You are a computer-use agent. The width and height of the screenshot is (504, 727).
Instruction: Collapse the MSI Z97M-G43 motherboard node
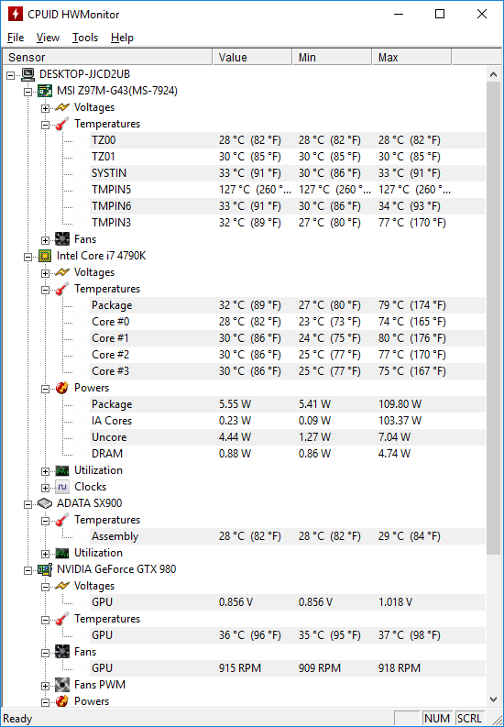coord(28,92)
